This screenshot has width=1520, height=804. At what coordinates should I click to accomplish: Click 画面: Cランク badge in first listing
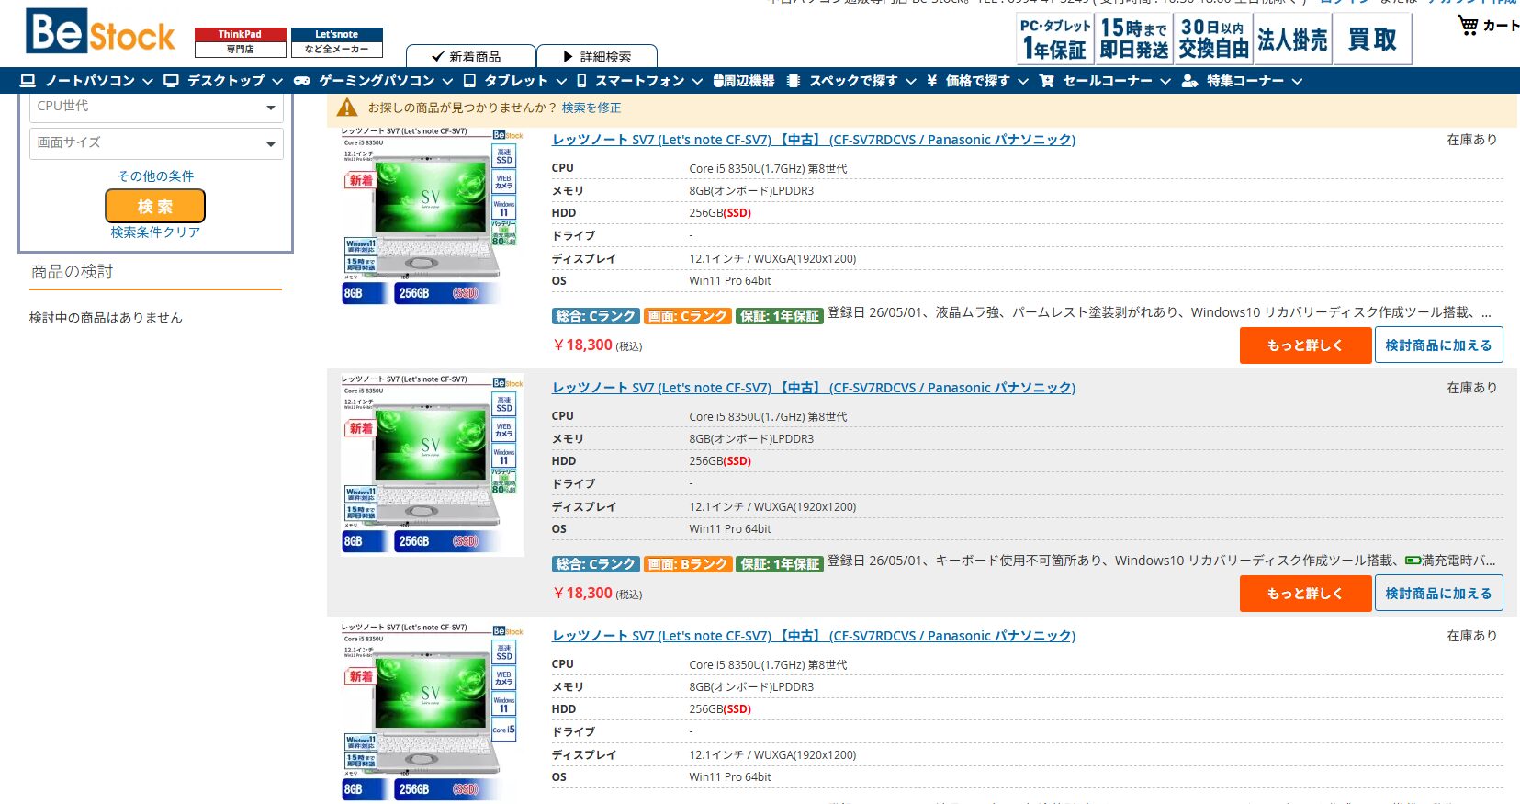(688, 316)
